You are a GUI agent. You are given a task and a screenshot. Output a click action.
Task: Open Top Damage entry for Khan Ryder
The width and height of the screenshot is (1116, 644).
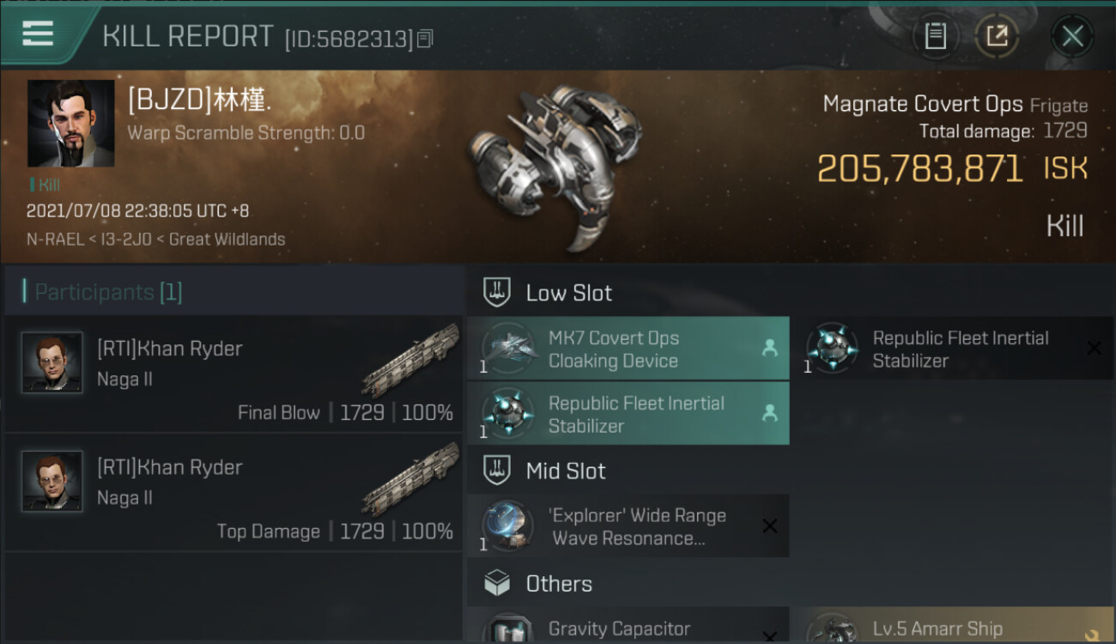coord(234,493)
